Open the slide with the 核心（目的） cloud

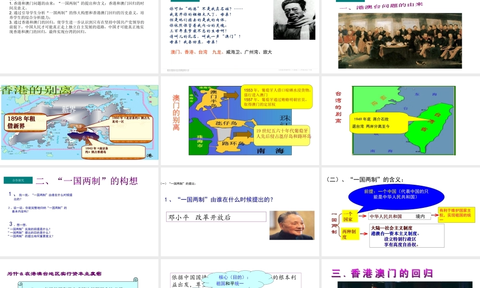tap(240, 273)
